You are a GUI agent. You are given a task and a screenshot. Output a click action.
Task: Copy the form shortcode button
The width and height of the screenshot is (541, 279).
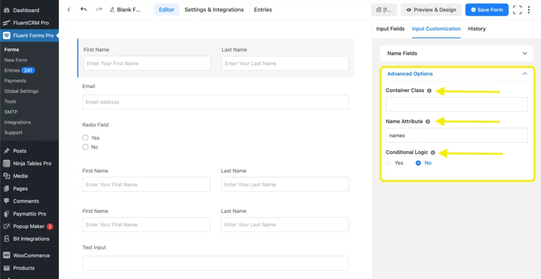tap(384, 9)
